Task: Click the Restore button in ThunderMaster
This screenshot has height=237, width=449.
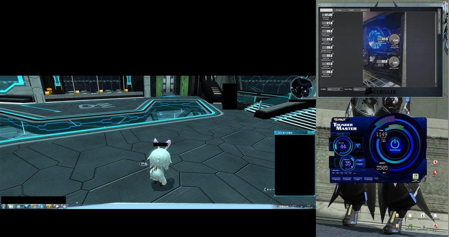Action: pos(368,180)
